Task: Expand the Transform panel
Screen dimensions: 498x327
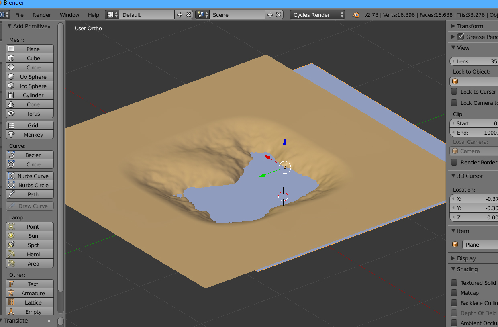Action: [x=469, y=26]
